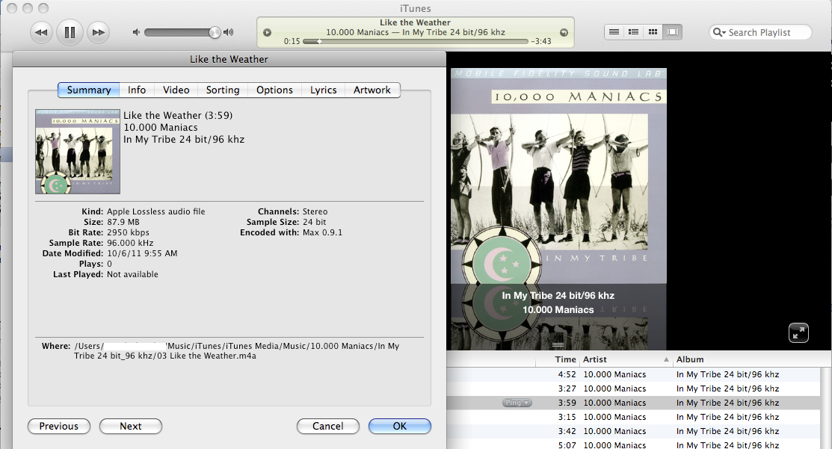Switch to Cover Flow view mode
Screen dimensions: 832x449
pos(672,32)
